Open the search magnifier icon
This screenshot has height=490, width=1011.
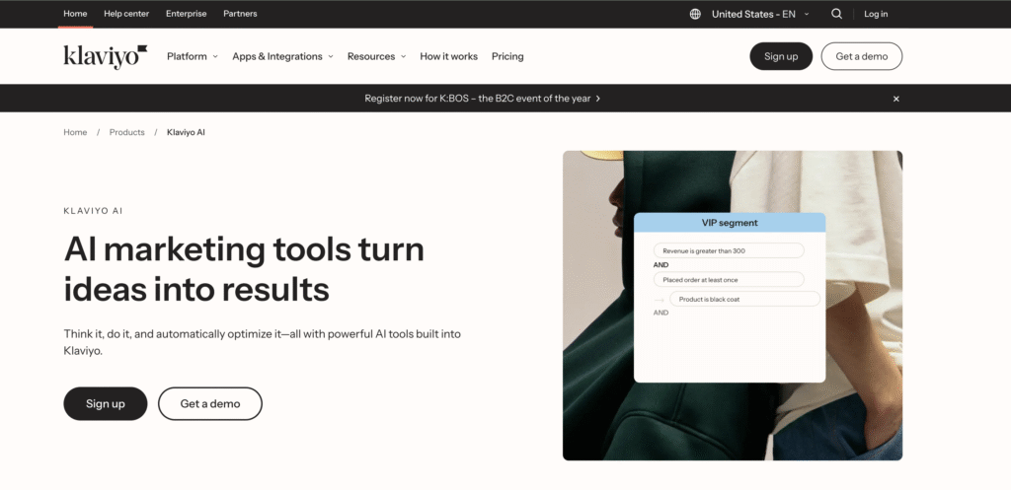(836, 14)
